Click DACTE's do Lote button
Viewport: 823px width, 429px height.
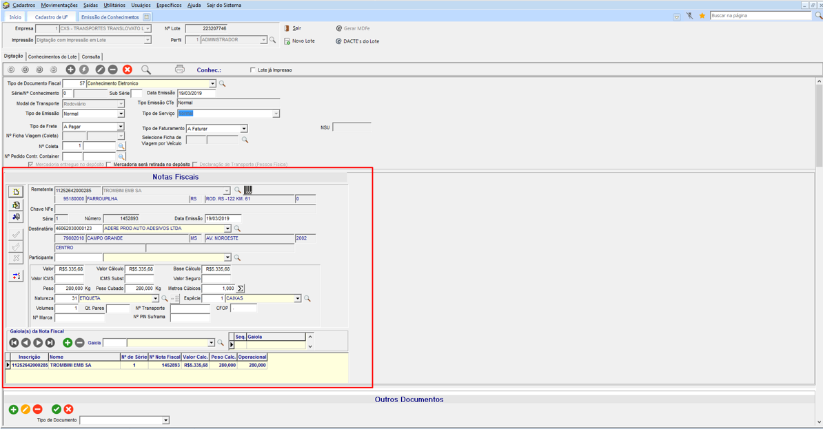tap(357, 41)
